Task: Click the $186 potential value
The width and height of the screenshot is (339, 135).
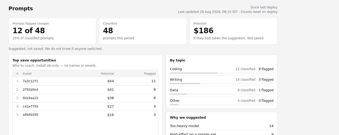Action: [x=203, y=31]
